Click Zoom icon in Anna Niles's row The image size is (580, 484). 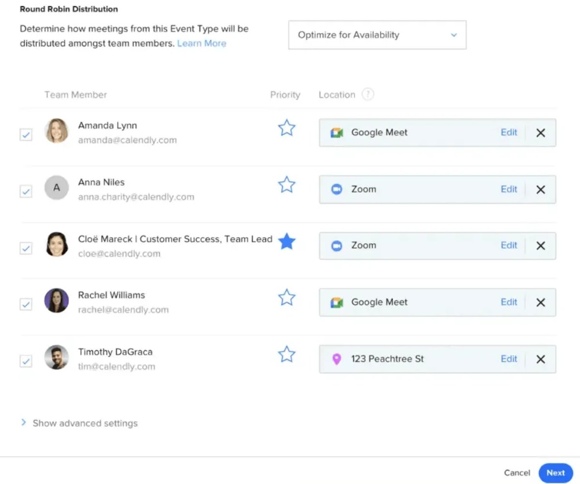point(336,189)
